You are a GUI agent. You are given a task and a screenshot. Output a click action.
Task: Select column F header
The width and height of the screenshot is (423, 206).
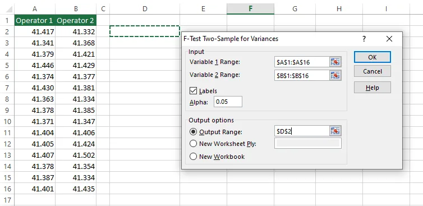(250, 9)
